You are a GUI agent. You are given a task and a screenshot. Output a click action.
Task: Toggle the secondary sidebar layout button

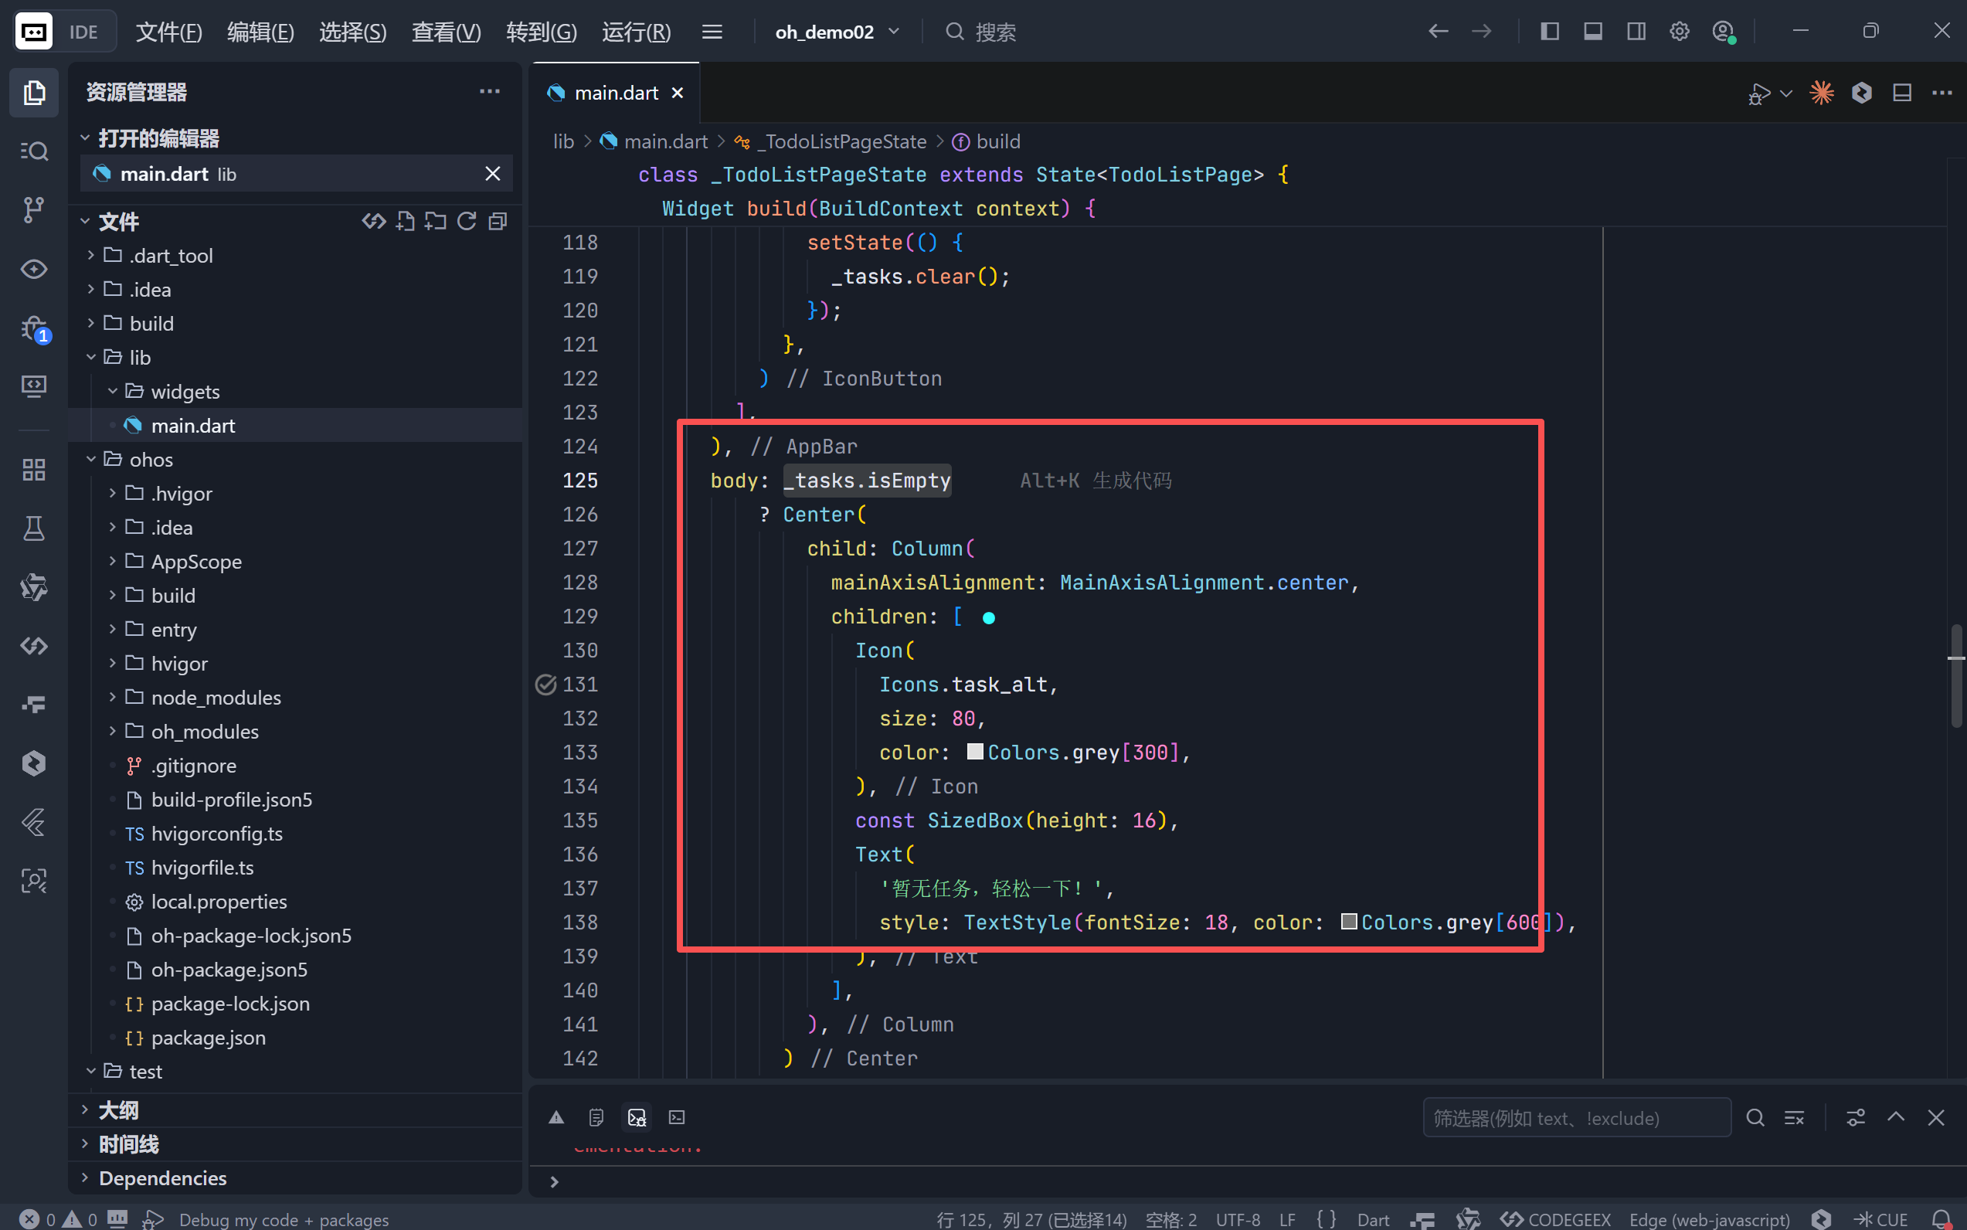click(x=1636, y=32)
